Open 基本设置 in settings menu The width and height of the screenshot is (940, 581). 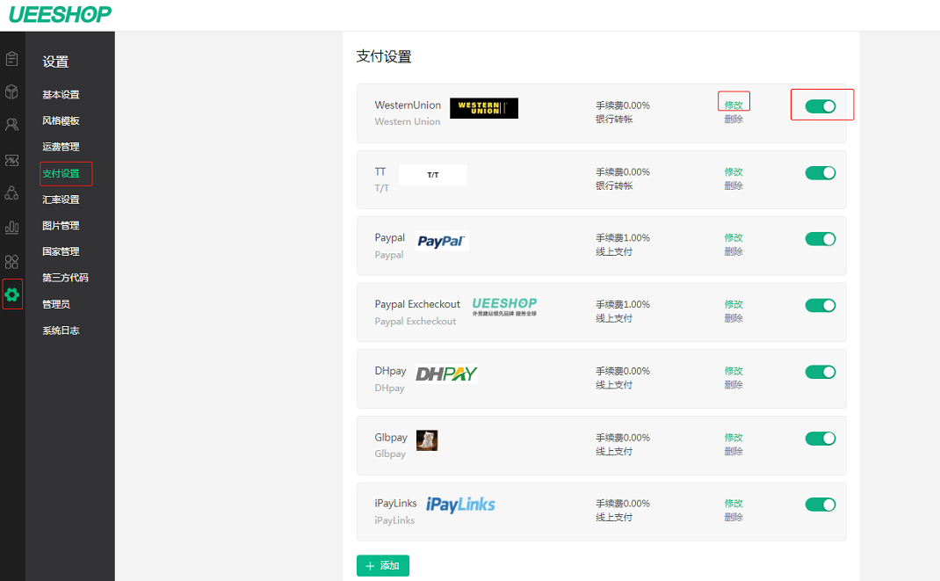61,95
